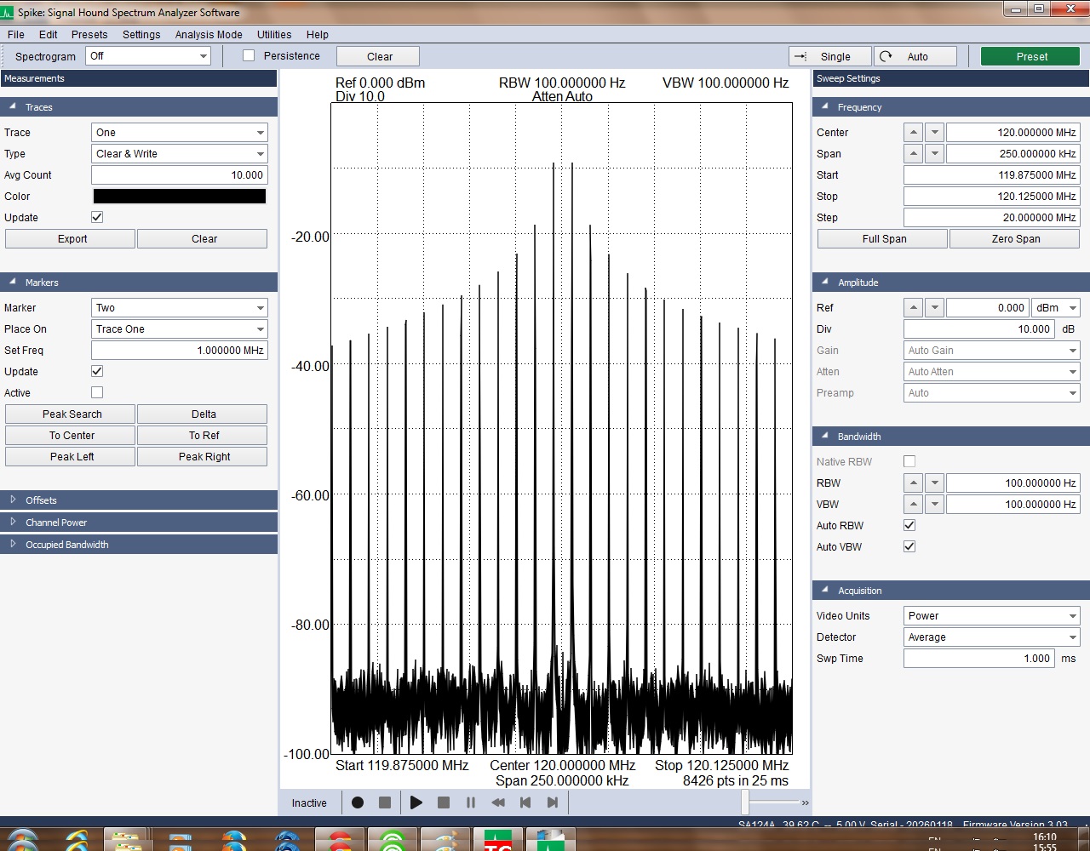Viewport: 1090px width, 851px height.
Task: Set Full Span
Action: [883, 239]
